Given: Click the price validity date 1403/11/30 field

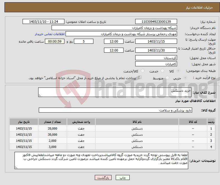Looking at the screenshot, I should tap(156, 50).
